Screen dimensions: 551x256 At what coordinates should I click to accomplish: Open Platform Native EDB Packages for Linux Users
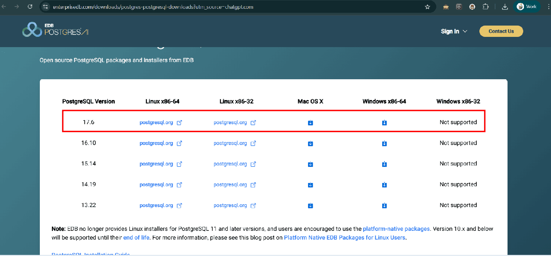click(345, 237)
